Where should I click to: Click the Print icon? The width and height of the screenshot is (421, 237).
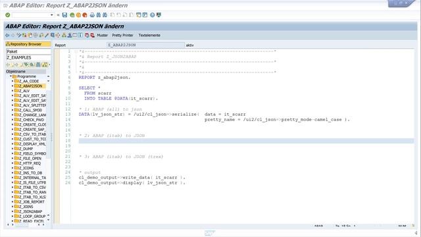tap(92, 15)
